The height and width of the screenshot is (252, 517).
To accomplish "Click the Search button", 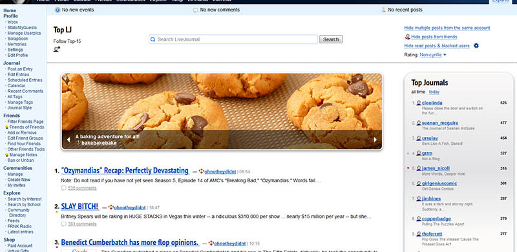I will point(331,39).
